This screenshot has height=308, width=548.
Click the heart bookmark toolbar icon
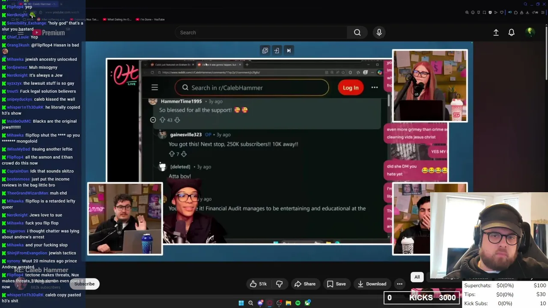pos(502,12)
